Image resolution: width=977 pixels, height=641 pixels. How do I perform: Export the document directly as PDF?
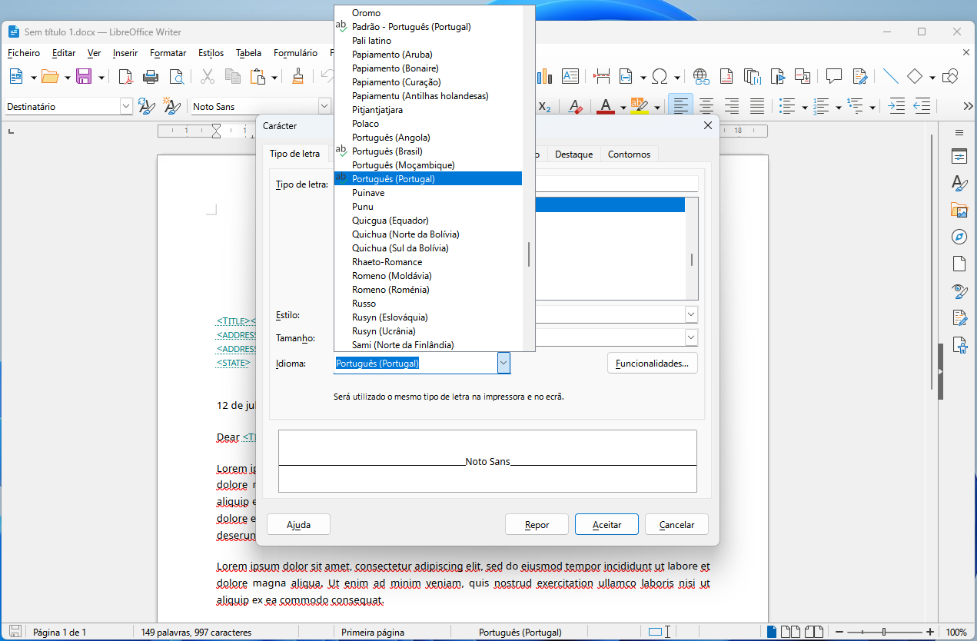click(x=125, y=76)
